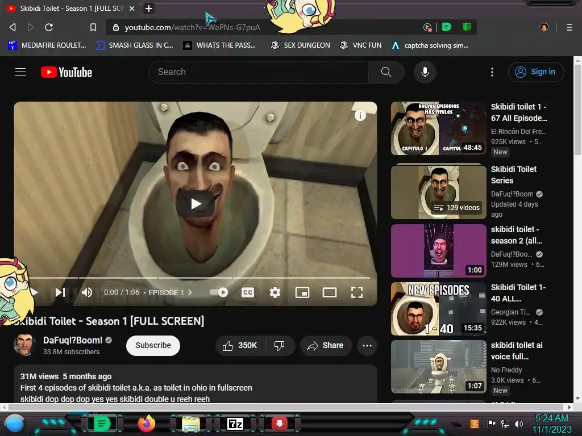Viewport: 582px width, 436px height.
Task: Dislike this video
Action: tap(280, 346)
